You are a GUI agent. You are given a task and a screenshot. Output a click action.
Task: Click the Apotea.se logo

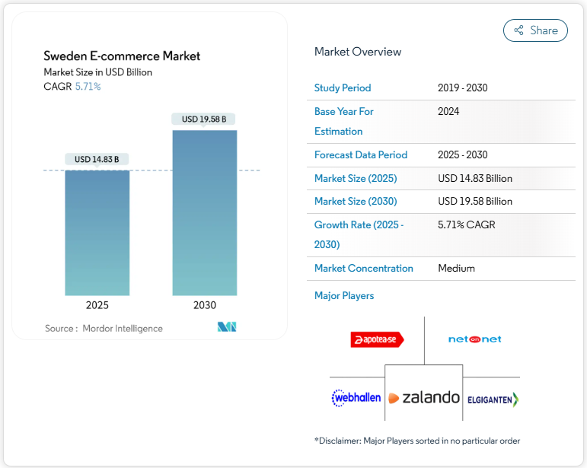[377, 339]
